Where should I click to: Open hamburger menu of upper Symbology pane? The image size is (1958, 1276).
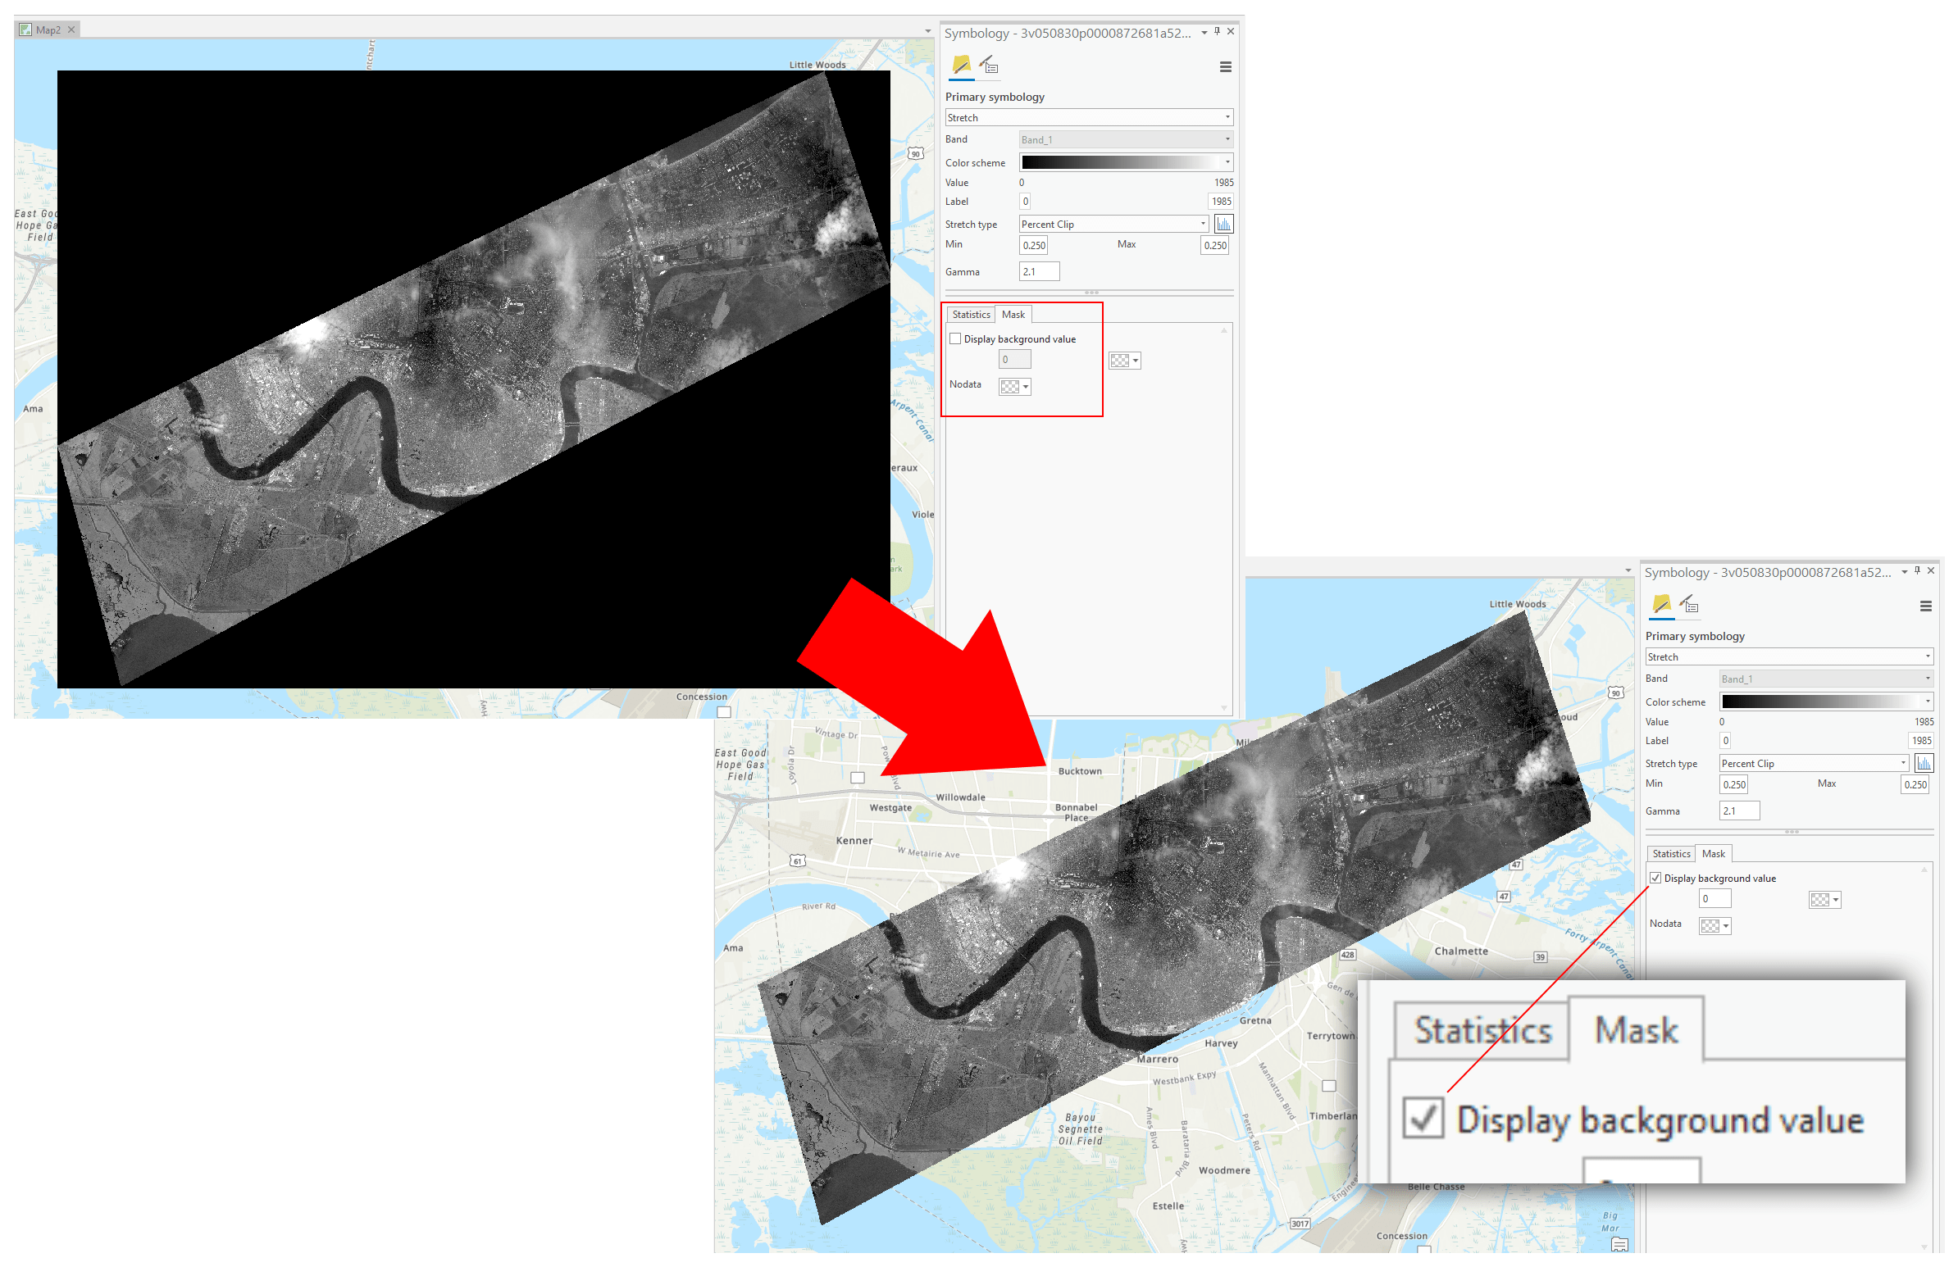click(x=1225, y=67)
